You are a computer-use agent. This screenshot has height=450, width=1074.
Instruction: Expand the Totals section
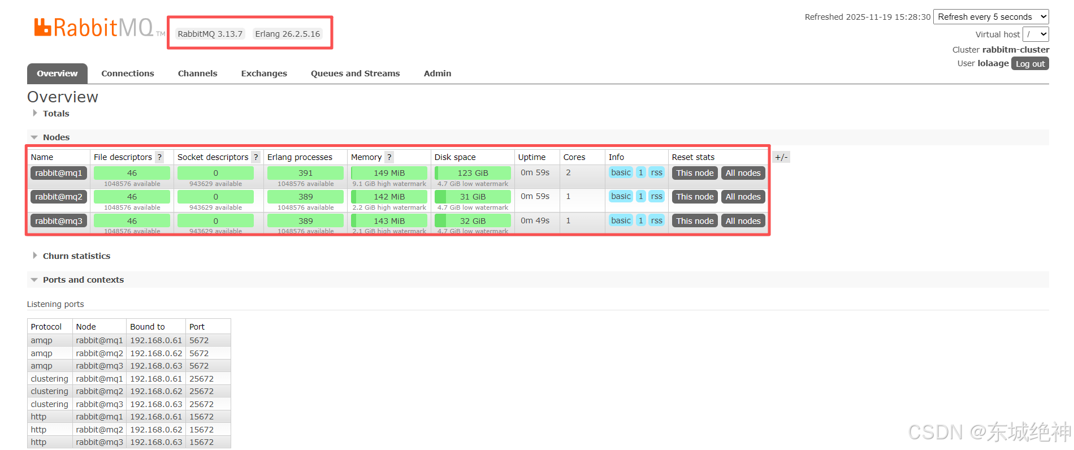(x=55, y=114)
